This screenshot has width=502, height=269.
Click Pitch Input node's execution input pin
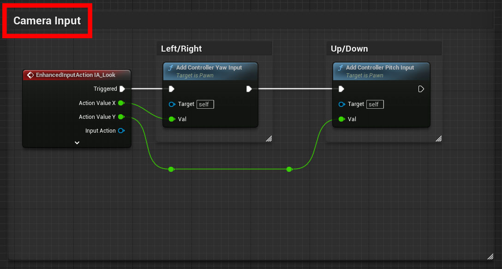click(341, 89)
